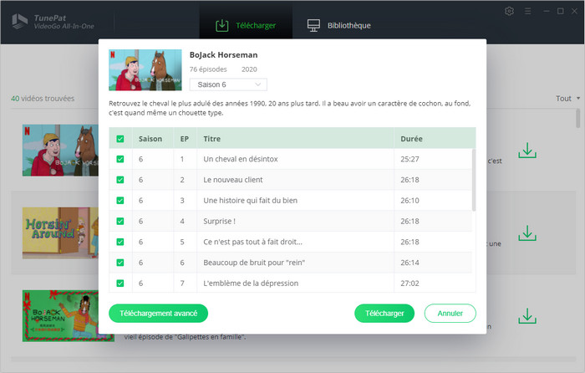The image size is (585, 373).
Task: Click the duration 26:10
Action: (409, 201)
